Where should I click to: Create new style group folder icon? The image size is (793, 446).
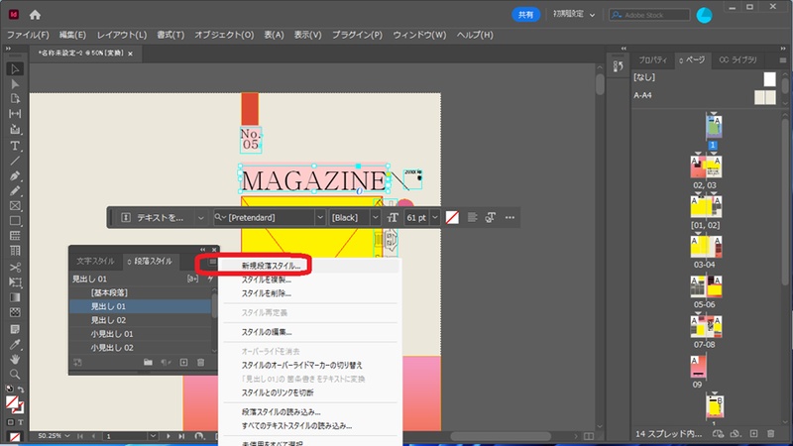[x=148, y=362]
